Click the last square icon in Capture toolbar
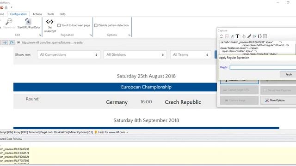The image size is (296, 166). (x=265, y=36)
